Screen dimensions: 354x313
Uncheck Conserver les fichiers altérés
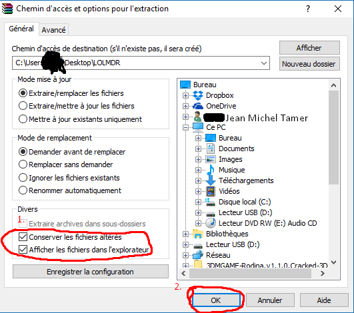click(x=23, y=237)
